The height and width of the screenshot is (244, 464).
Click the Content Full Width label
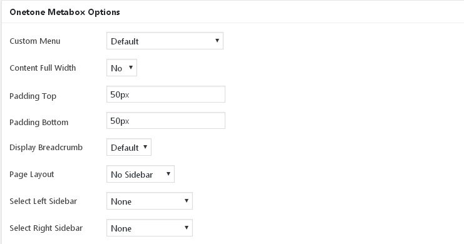[x=43, y=68]
